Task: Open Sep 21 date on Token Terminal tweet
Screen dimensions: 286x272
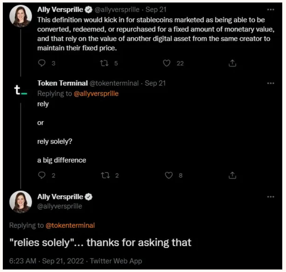Action: coord(155,83)
